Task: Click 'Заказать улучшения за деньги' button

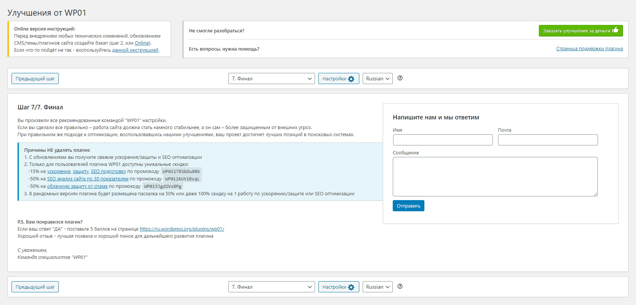Action: tap(581, 30)
